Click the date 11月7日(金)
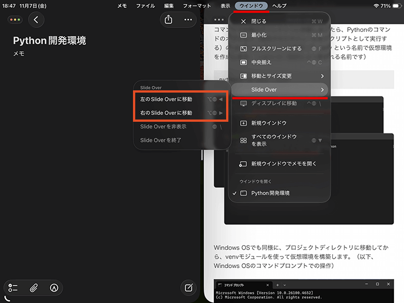Screen dimensions: 404x303 [33, 6]
